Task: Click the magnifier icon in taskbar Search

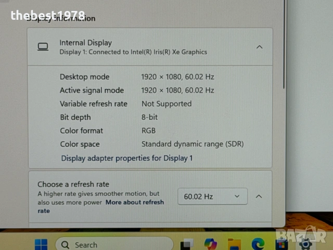Action: click(65, 245)
